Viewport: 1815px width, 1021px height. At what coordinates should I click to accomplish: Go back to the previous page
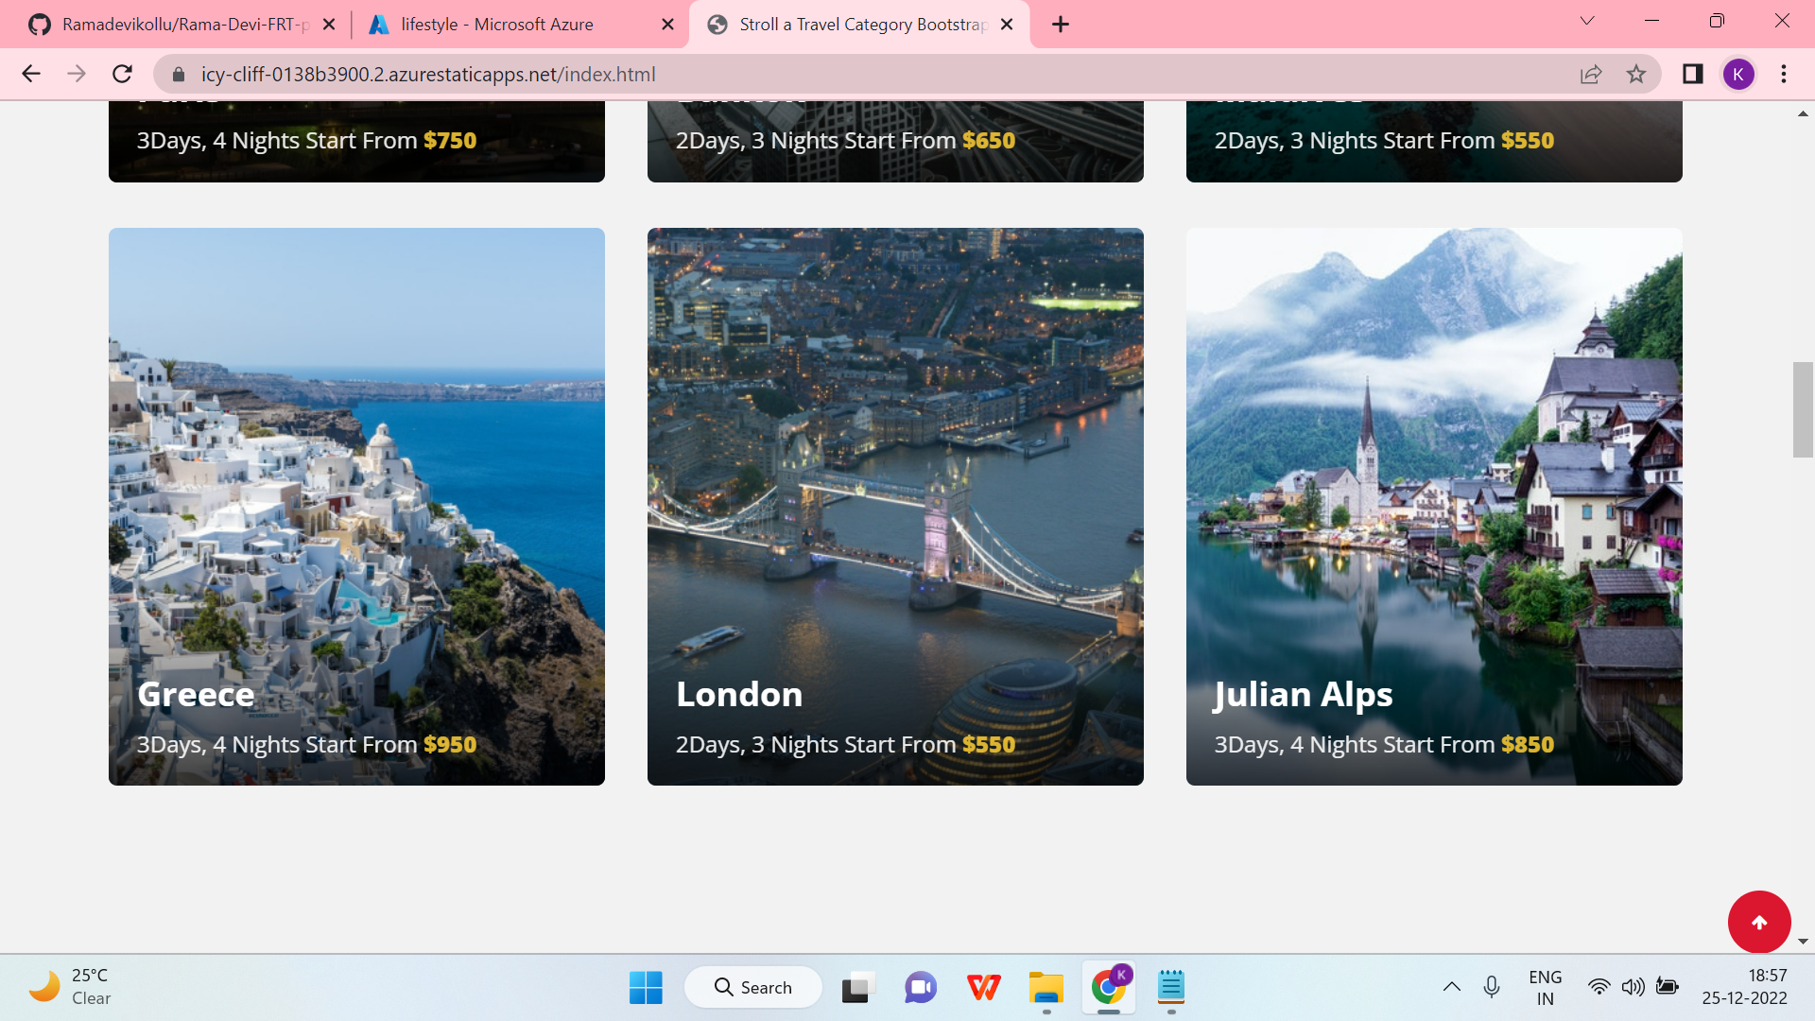[31, 74]
